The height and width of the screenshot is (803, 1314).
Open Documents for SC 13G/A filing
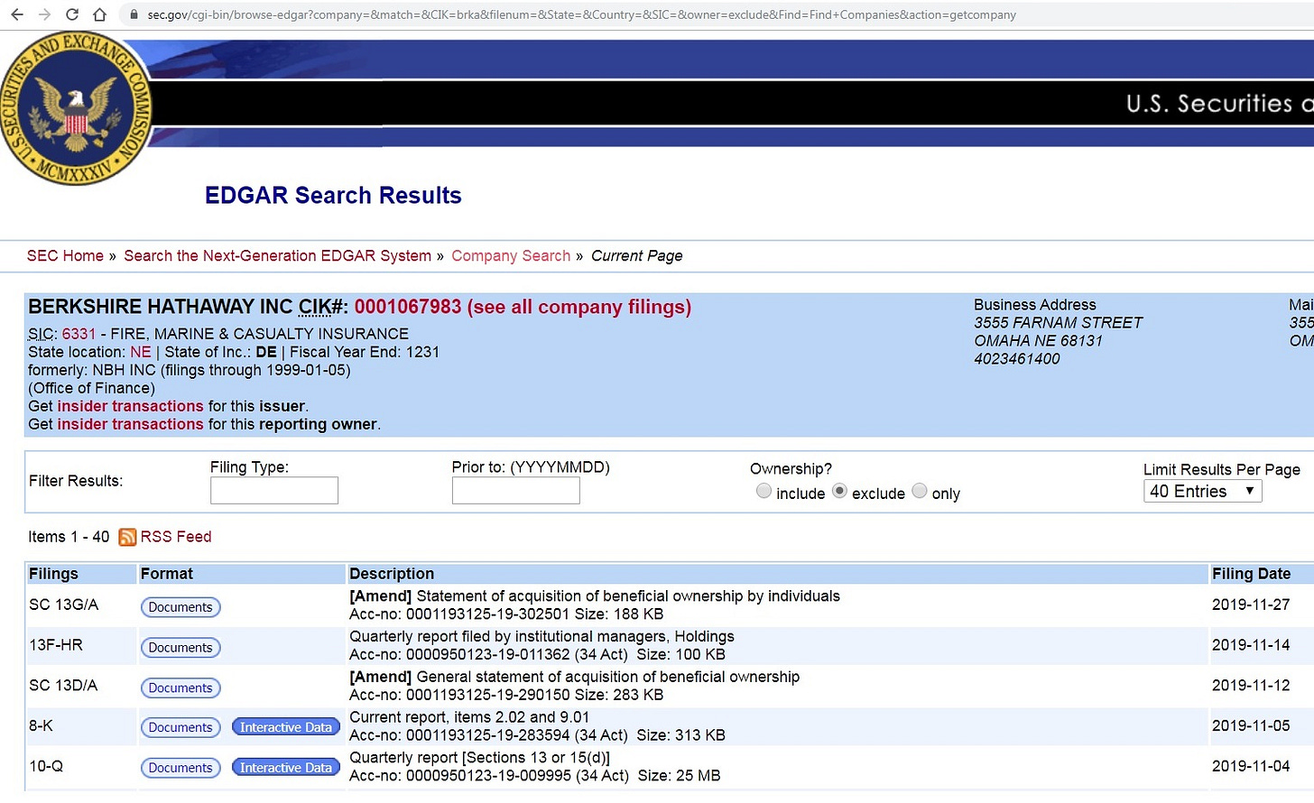(180, 607)
